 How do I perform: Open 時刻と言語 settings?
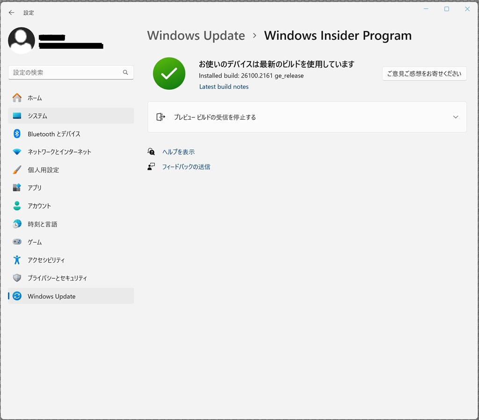(71, 224)
